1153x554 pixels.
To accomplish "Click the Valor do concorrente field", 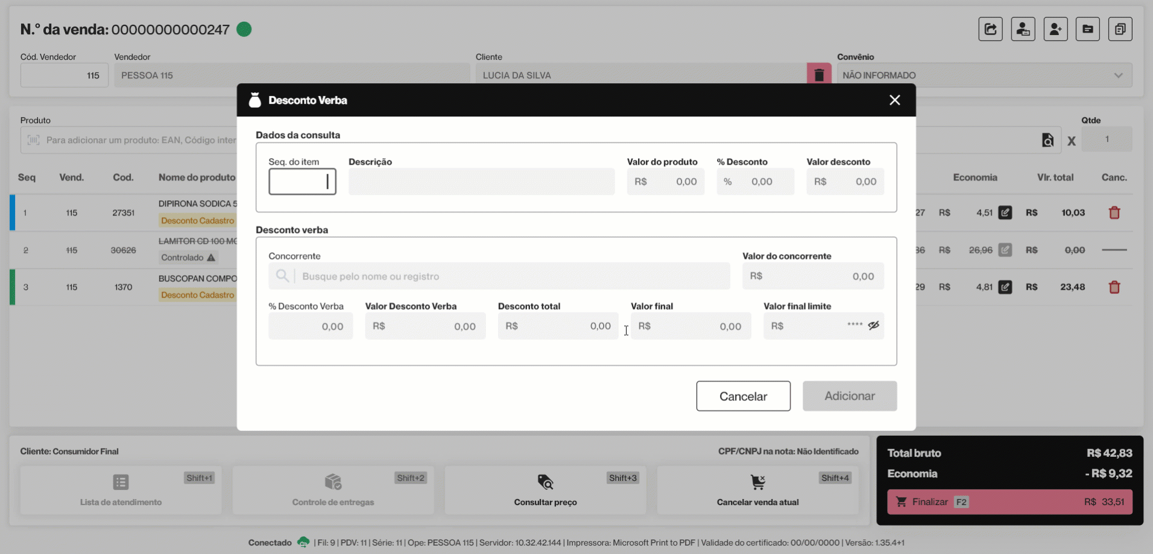I will click(x=812, y=276).
